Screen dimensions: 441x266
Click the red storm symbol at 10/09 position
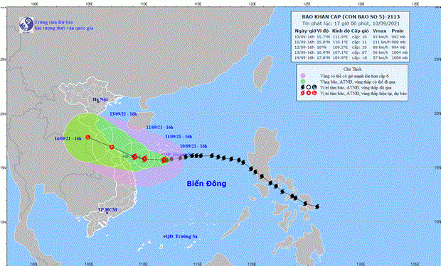164,160
